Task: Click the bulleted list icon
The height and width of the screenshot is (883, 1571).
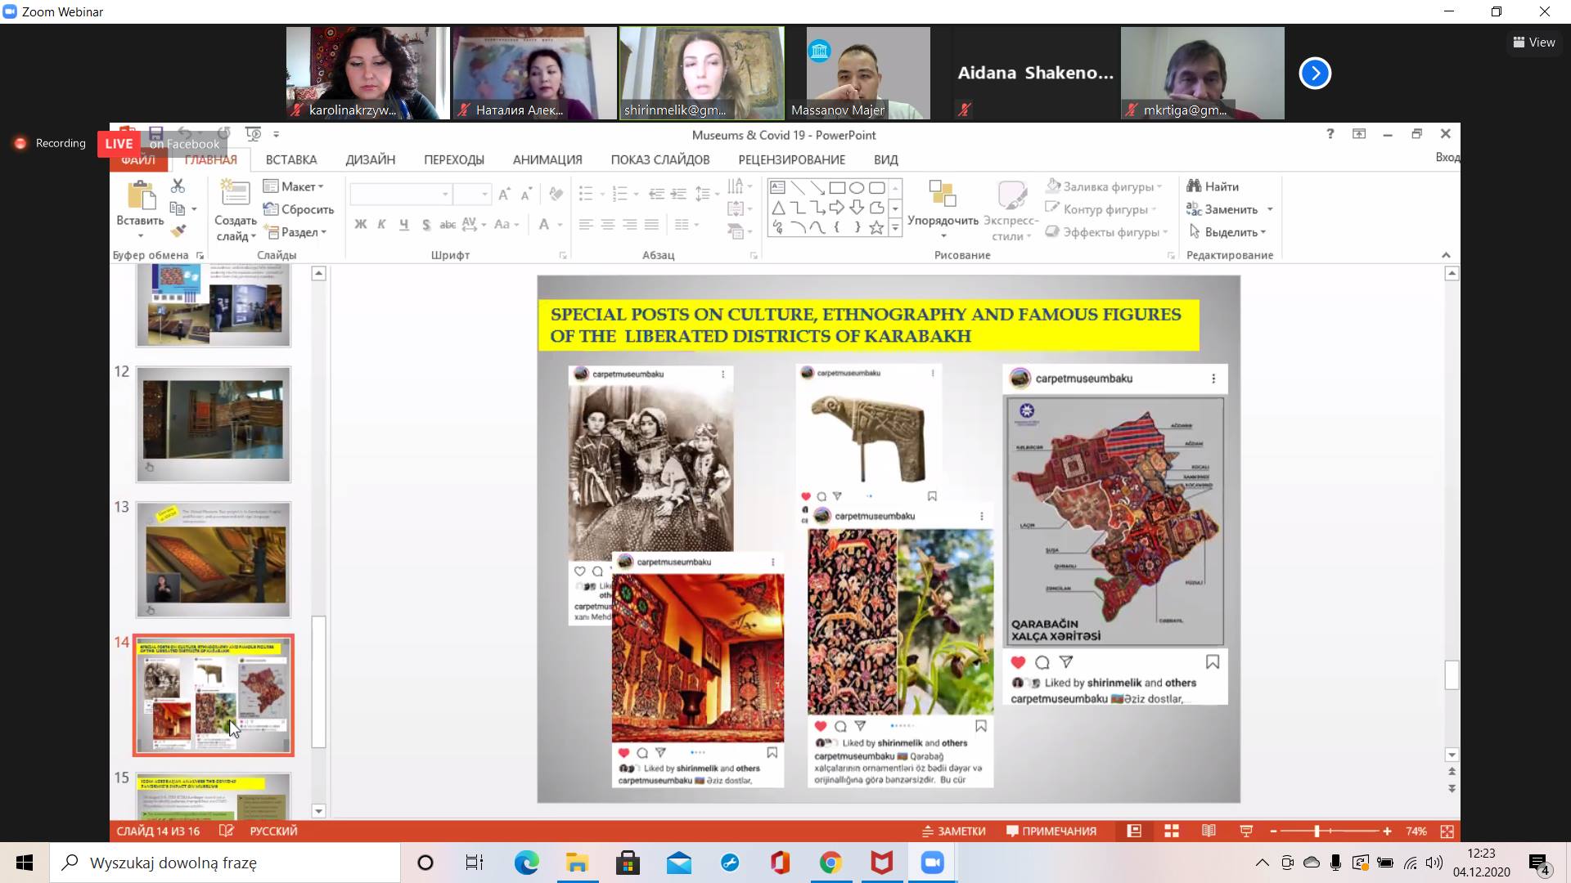Action: pos(586,194)
